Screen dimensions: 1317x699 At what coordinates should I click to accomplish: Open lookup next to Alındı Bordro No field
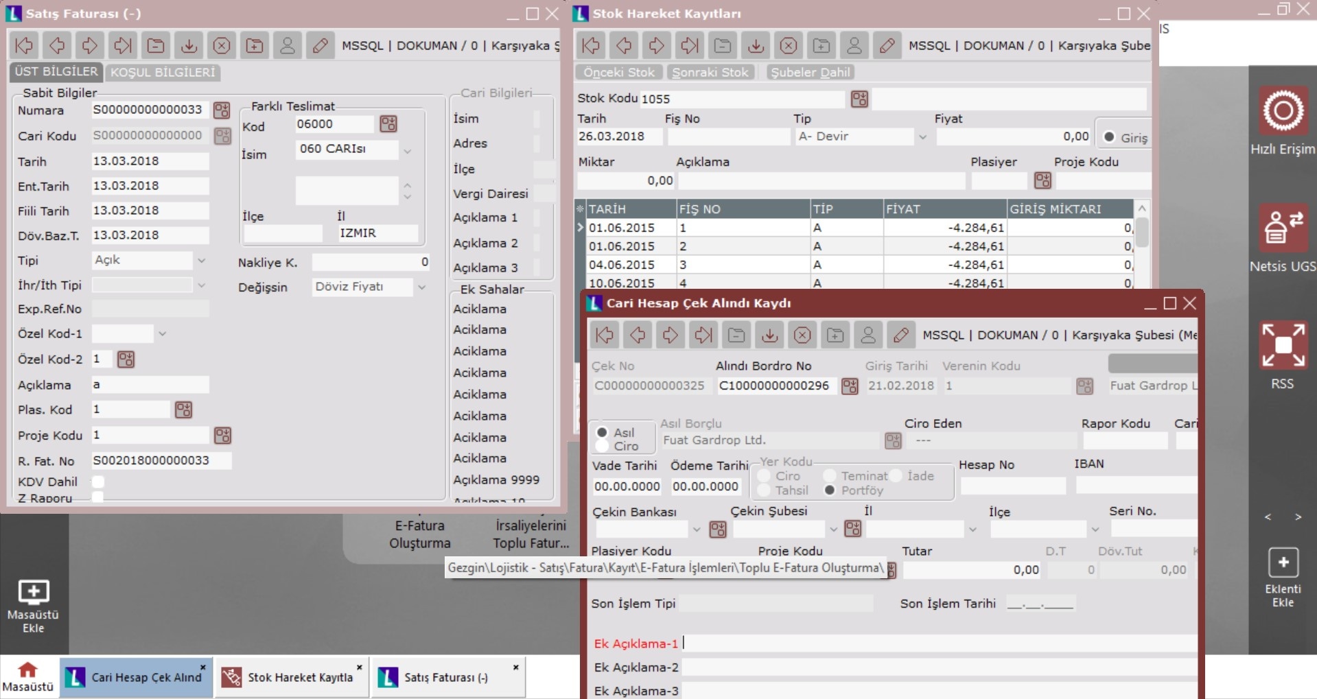click(850, 386)
